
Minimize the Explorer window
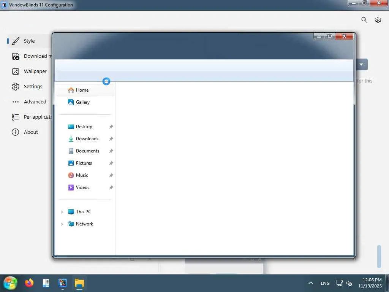tap(319, 36)
